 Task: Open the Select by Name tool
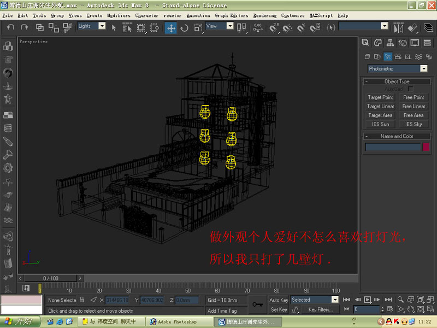pyautogui.click(x=127, y=27)
